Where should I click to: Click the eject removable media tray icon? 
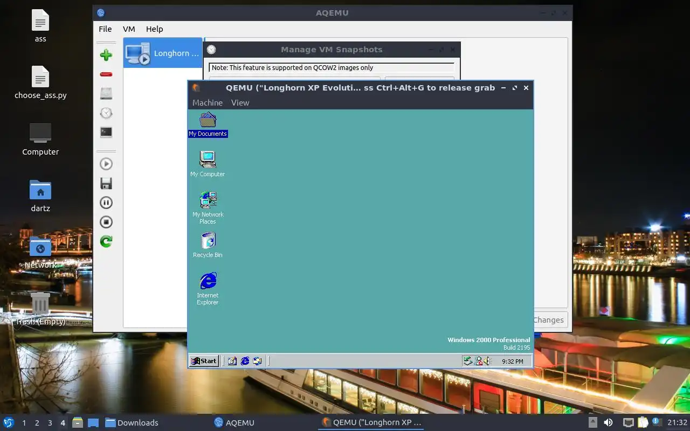pyautogui.click(x=593, y=422)
